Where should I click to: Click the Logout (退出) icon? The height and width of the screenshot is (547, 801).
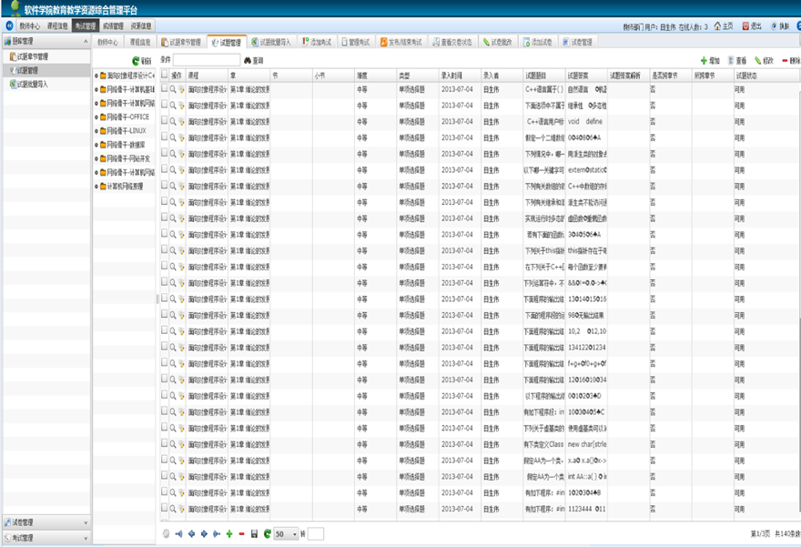745,26
